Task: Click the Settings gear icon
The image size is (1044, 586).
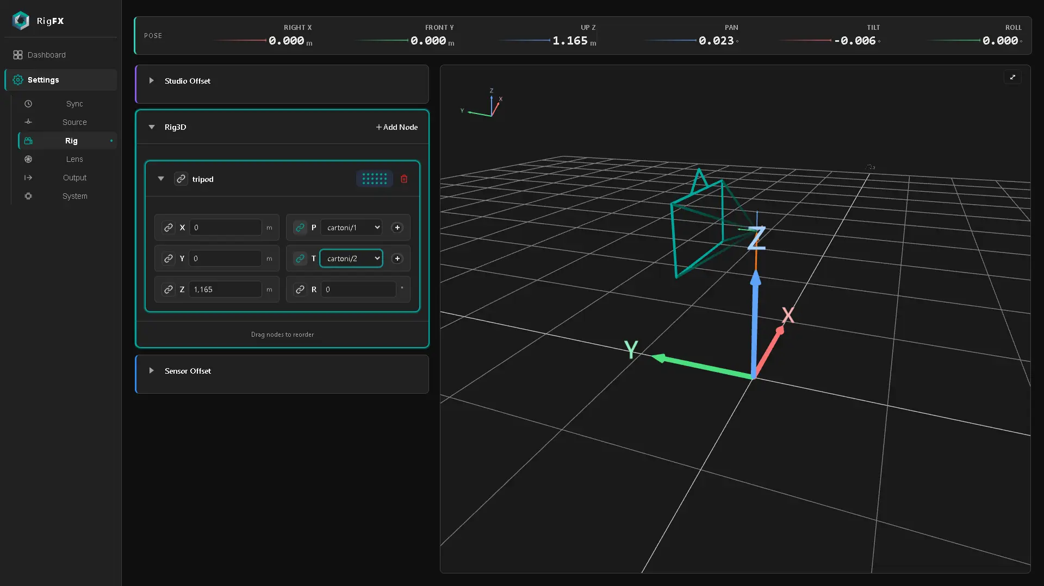Action: click(x=18, y=80)
